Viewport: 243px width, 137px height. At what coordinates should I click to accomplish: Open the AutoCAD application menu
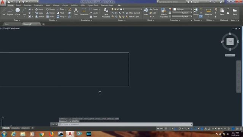[x=3, y=3]
